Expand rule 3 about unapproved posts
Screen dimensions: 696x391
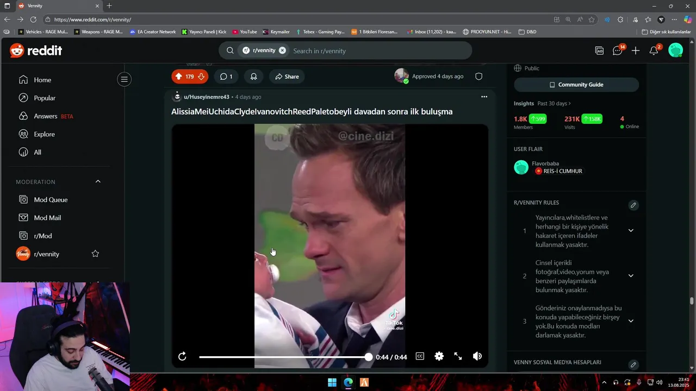pyautogui.click(x=631, y=321)
